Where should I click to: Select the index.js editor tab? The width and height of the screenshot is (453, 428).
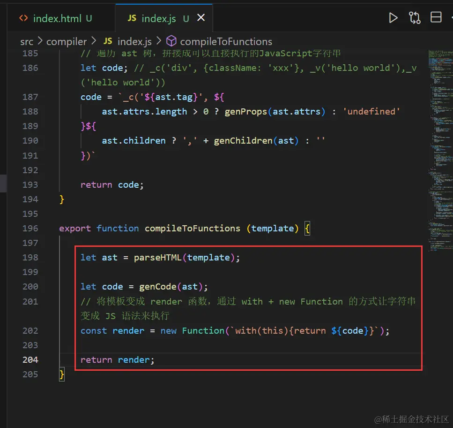pyautogui.click(x=164, y=18)
